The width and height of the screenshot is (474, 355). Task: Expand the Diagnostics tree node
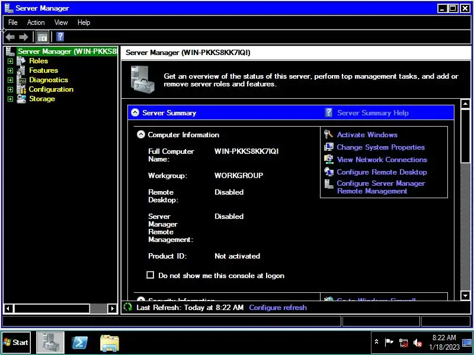click(x=10, y=80)
